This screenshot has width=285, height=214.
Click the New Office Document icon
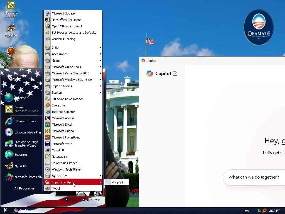[47, 20]
